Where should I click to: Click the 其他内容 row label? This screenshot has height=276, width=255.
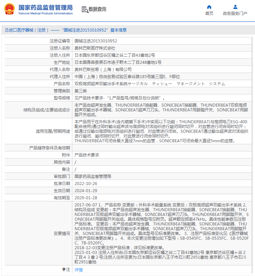pos(62,162)
